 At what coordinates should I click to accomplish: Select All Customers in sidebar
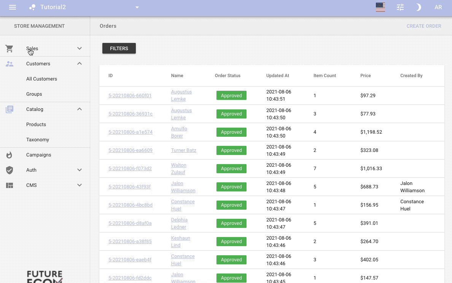tap(41, 79)
